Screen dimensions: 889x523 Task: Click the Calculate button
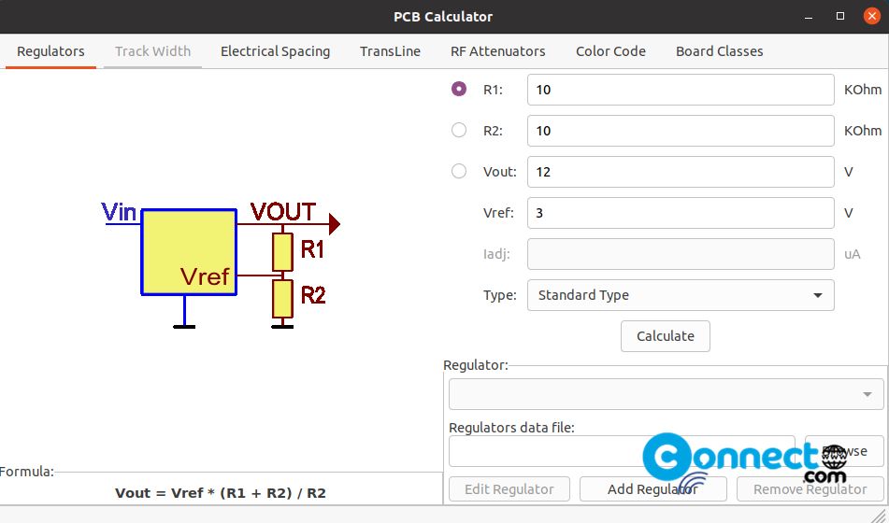pyautogui.click(x=665, y=336)
